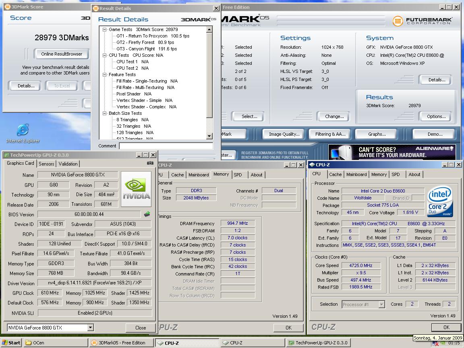Screen dimensions: 464x348
Task: Click the Bandwidth 98.4 GB/s value
Action: pyautogui.click(x=131, y=273)
